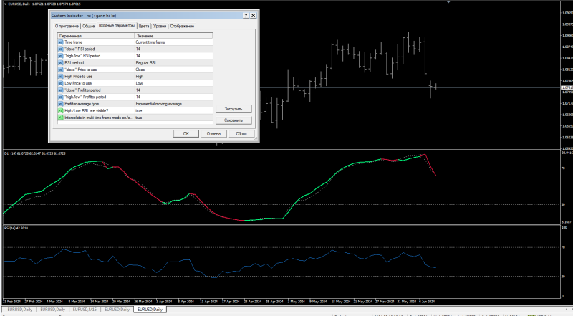Switch to the Цвета tab
The width and height of the screenshot is (573, 316).
pos(143,26)
